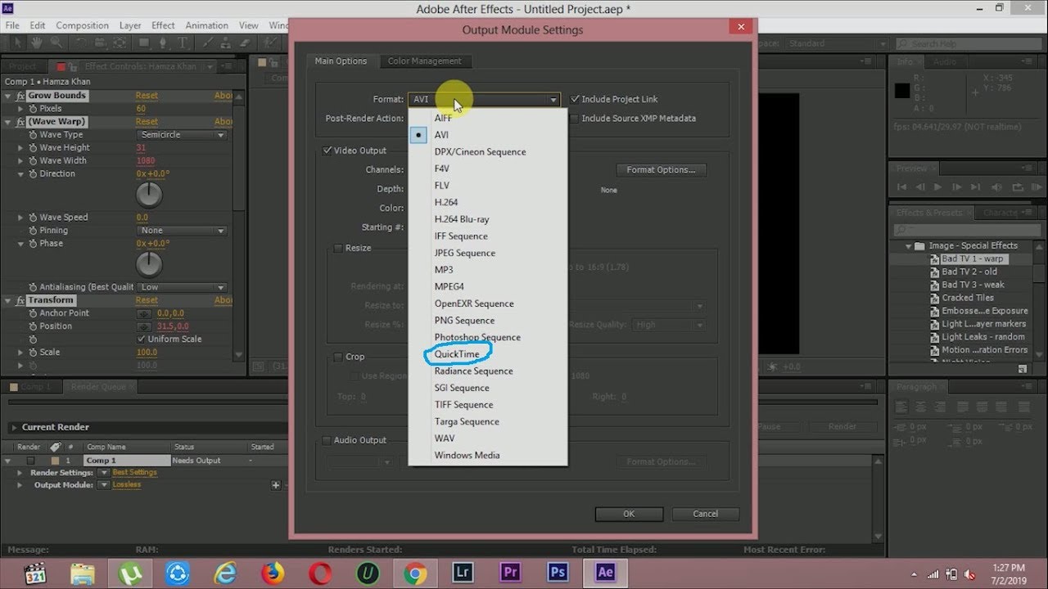The width and height of the screenshot is (1048, 589).
Task: Toggle the Grow Bounds fx icon
Action: tap(20, 96)
